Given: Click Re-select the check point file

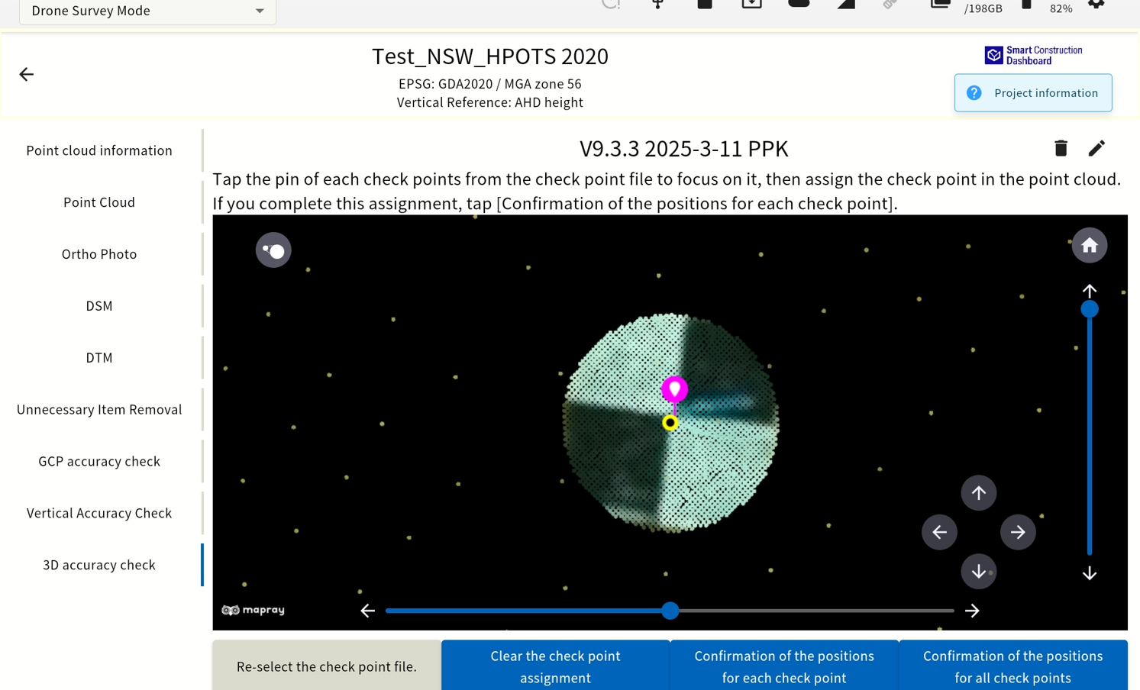Looking at the screenshot, I should coord(327,666).
